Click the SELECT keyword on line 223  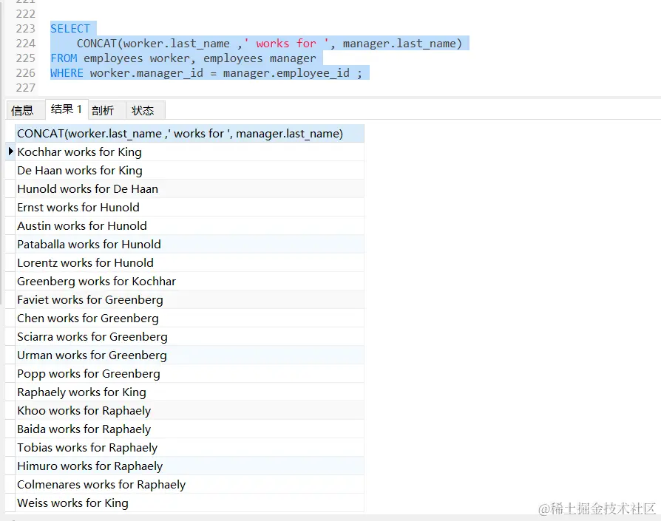click(x=70, y=29)
